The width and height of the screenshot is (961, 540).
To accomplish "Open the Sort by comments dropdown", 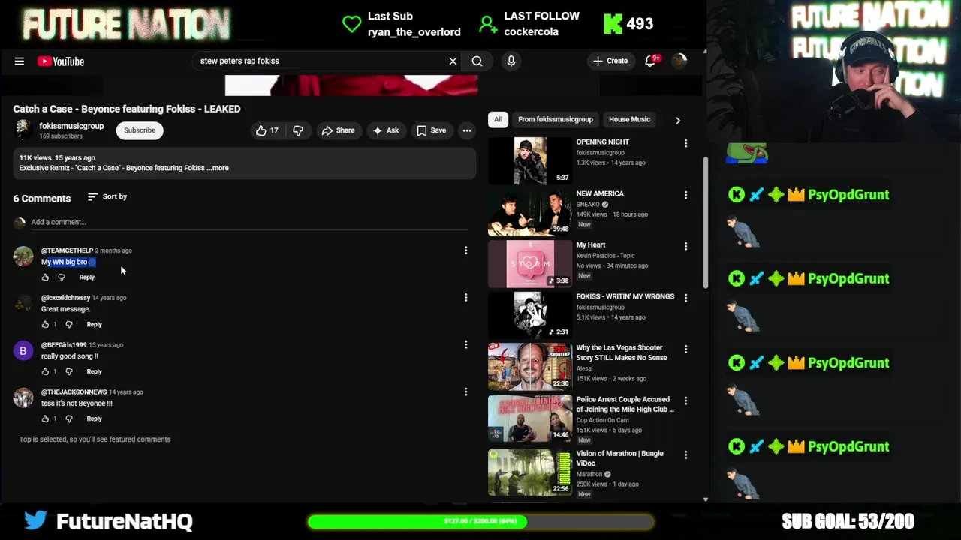I will pos(107,196).
